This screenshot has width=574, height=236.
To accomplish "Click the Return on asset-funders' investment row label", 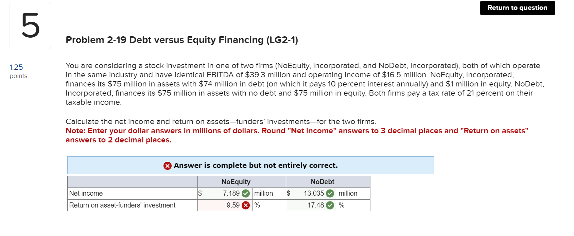I will pos(122,205).
